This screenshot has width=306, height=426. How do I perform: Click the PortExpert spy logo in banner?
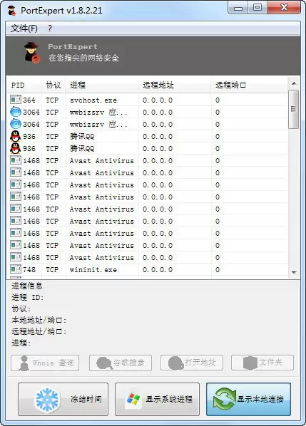32,53
